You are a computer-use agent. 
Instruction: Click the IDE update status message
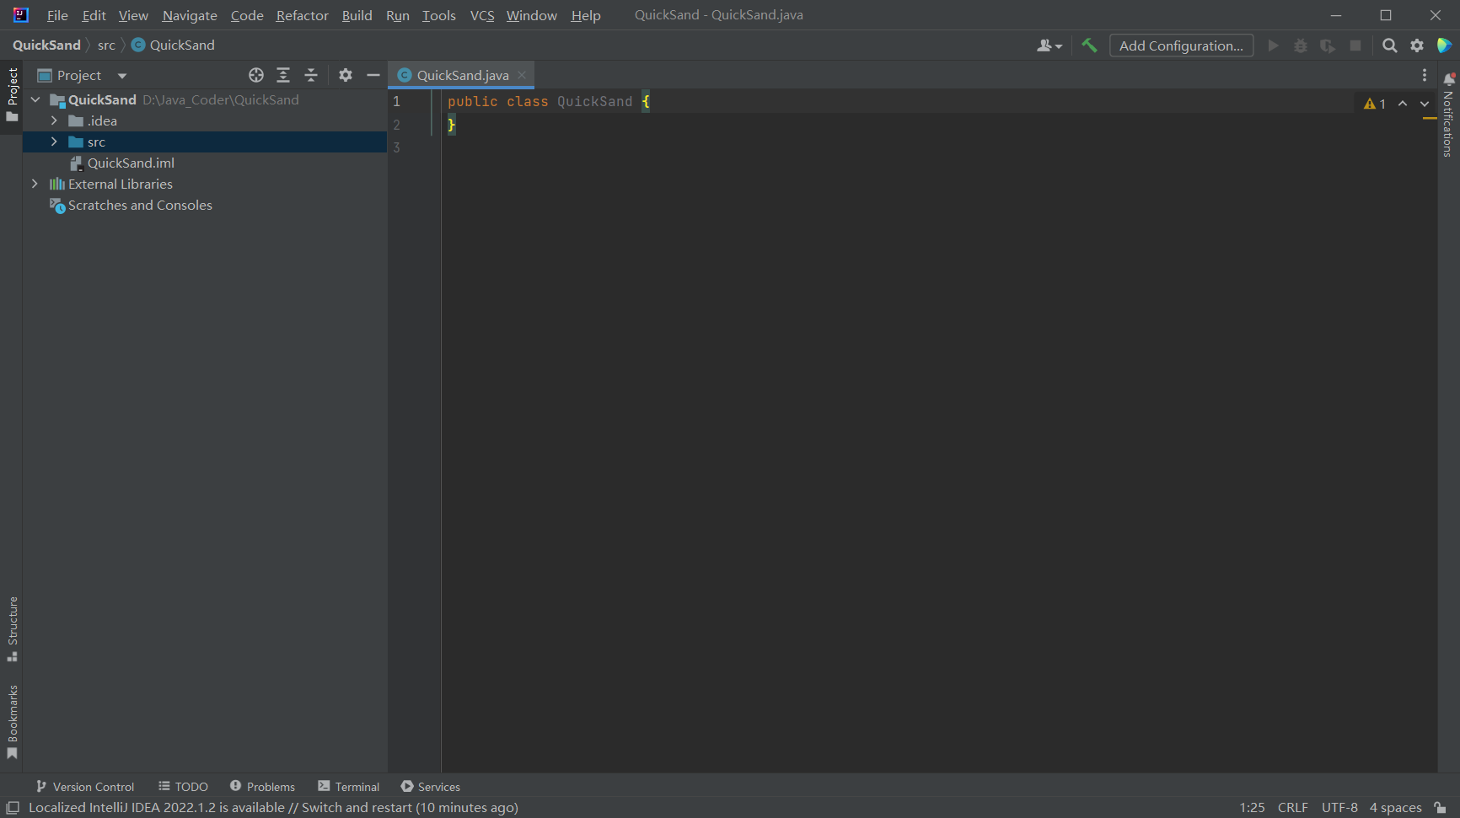pos(273,808)
